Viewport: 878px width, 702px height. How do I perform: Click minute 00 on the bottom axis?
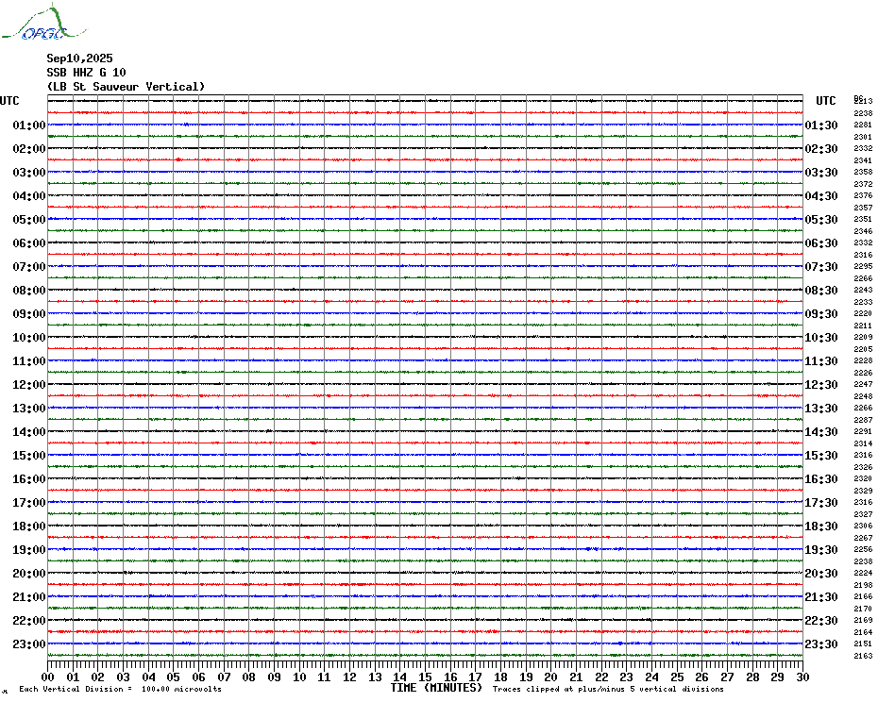47,677
